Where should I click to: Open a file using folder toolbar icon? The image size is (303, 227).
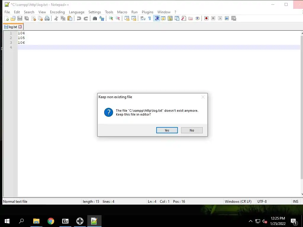tap(13, 18)
